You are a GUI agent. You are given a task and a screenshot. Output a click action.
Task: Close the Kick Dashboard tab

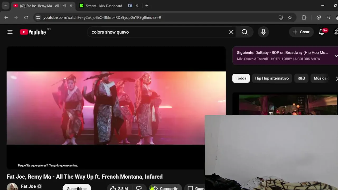[x=137, y=6]
